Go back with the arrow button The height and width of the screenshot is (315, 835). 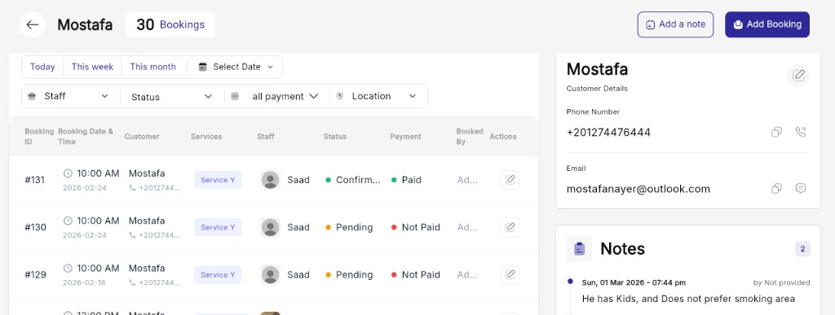pyautogui.click(x=33, y=24)
